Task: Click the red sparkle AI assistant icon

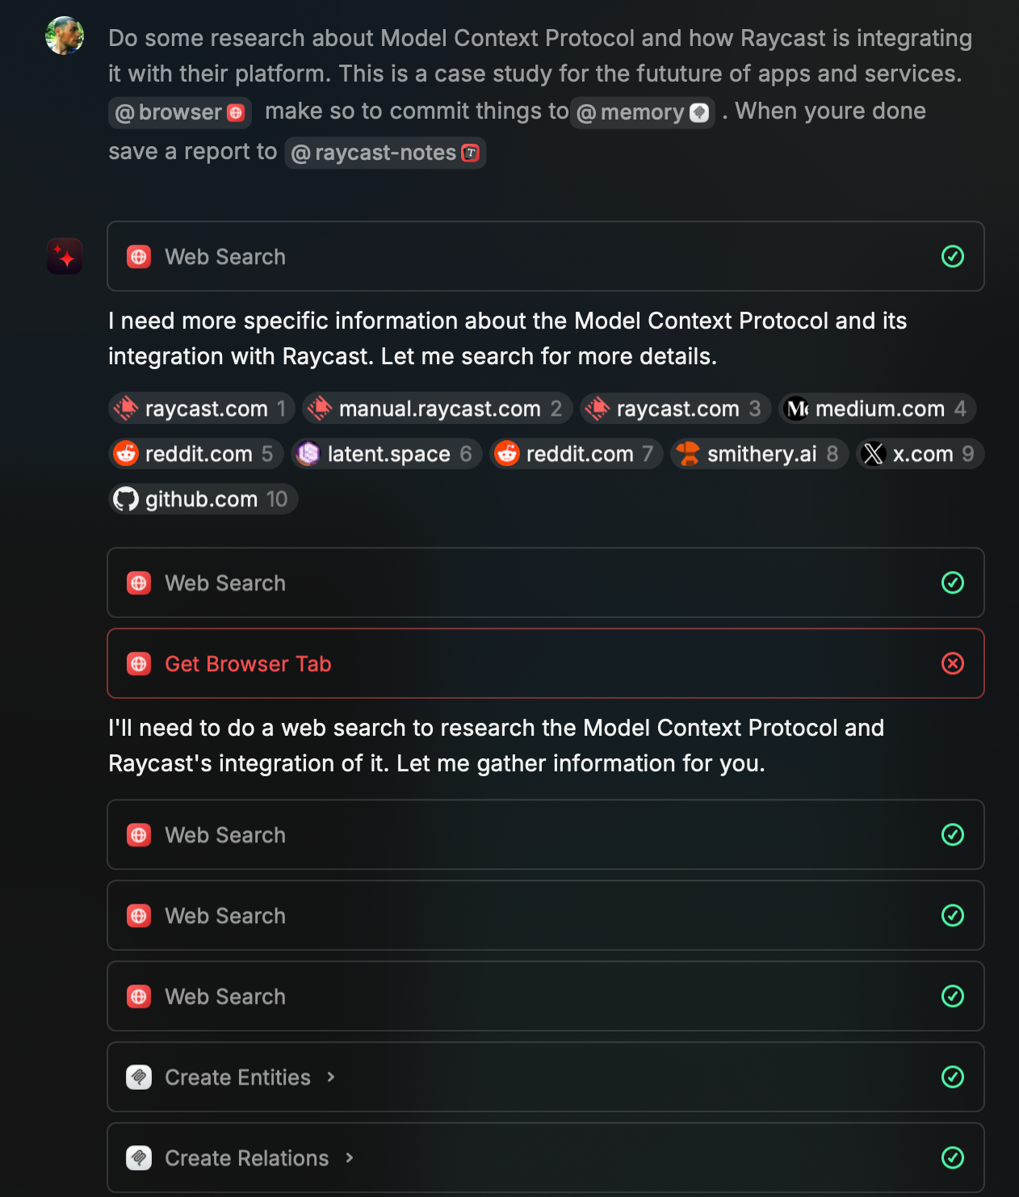Action: click(x=65, y=256)
